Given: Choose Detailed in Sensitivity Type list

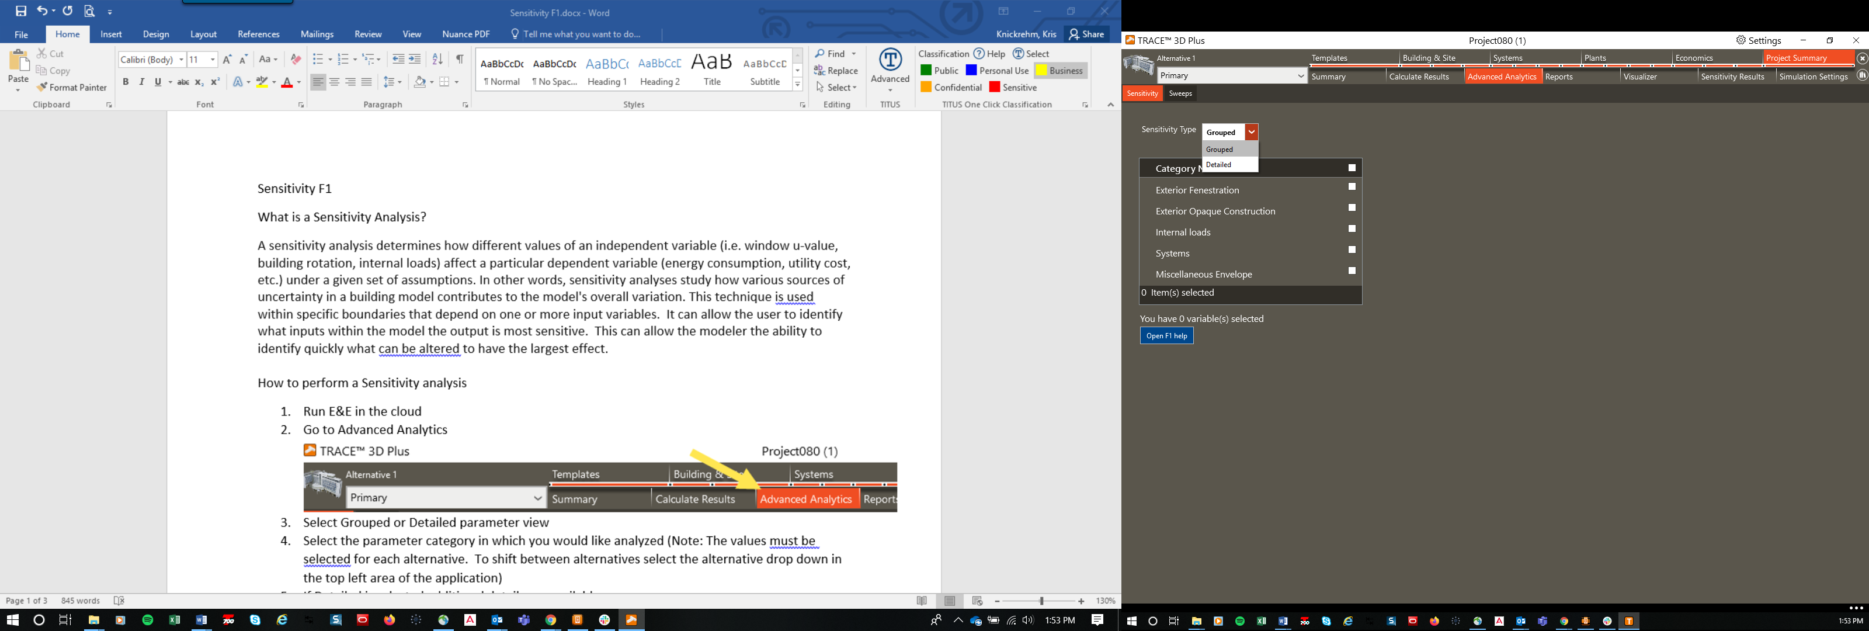Looking at the screenshot, I should (x=1220, y=165).
